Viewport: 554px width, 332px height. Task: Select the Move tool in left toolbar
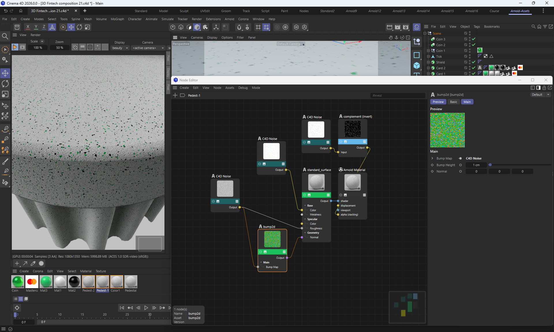tap(5, 73)
